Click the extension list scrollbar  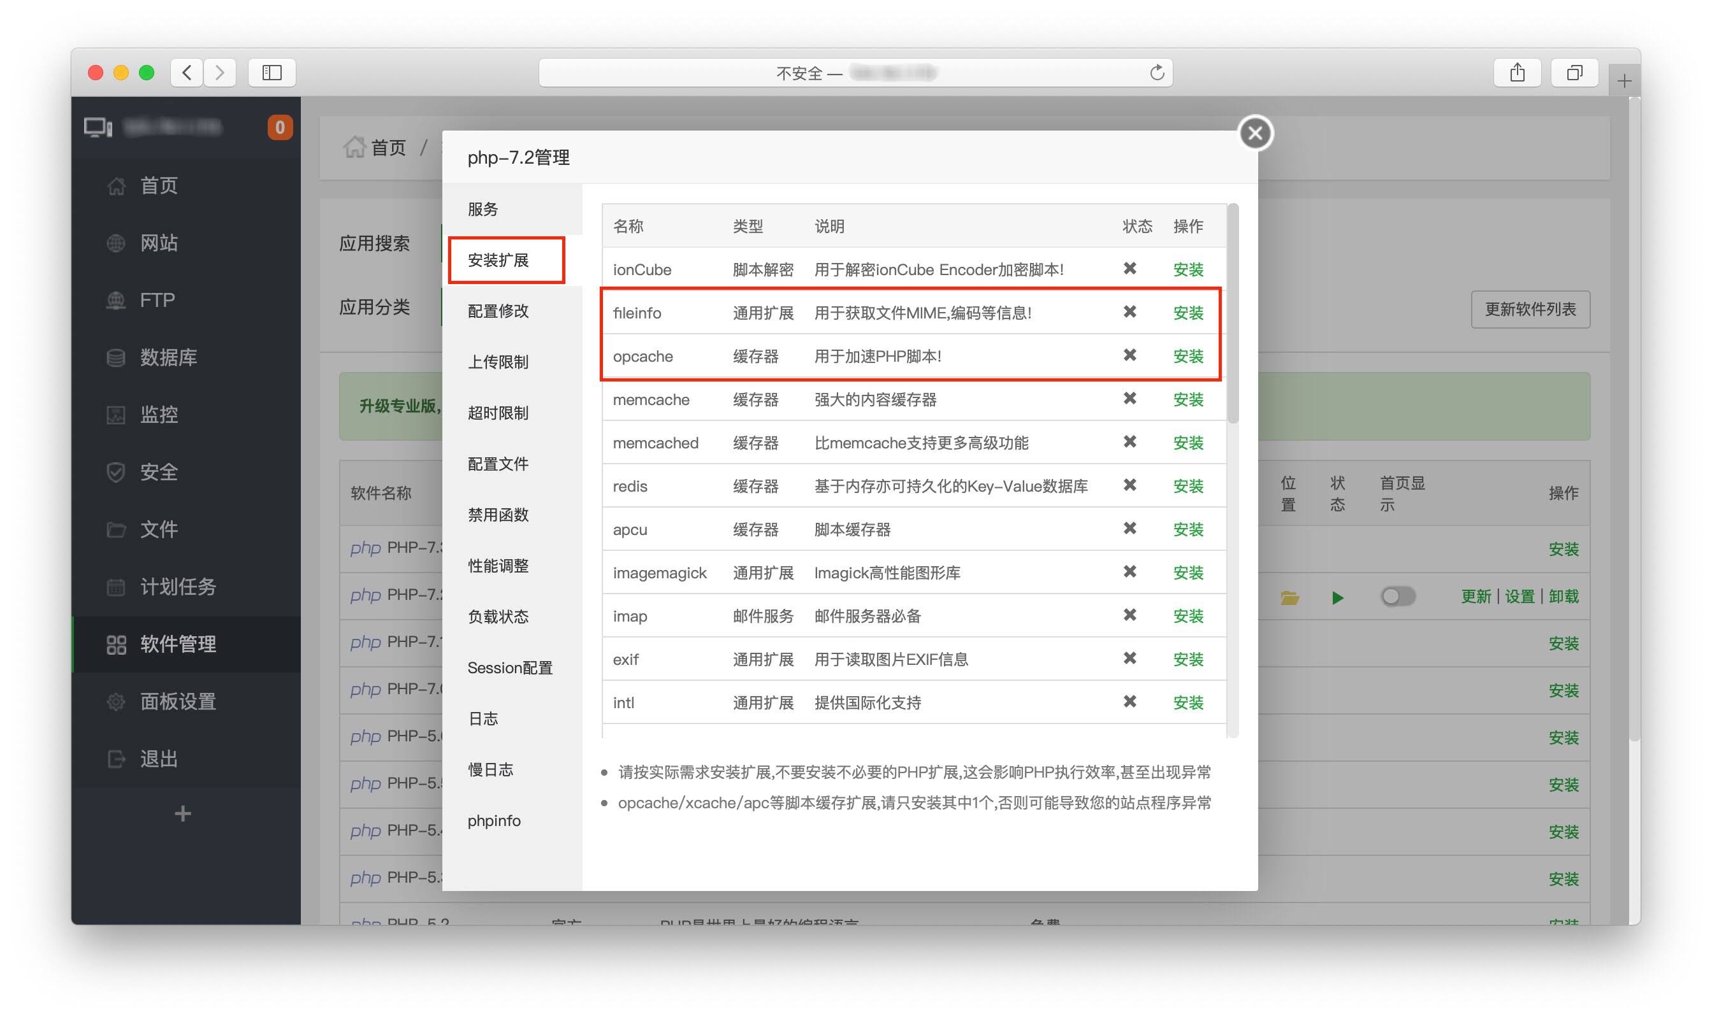click(1233, 314)
